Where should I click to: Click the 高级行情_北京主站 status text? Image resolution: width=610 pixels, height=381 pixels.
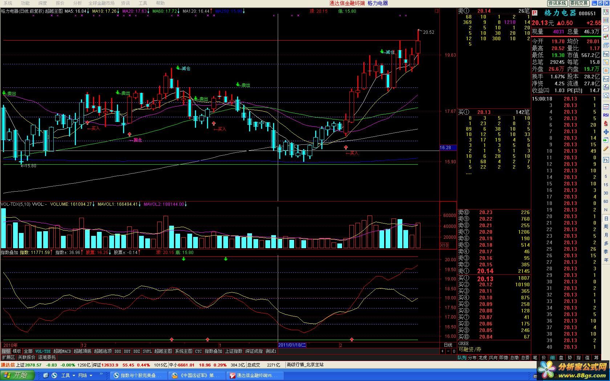[305, 365]
